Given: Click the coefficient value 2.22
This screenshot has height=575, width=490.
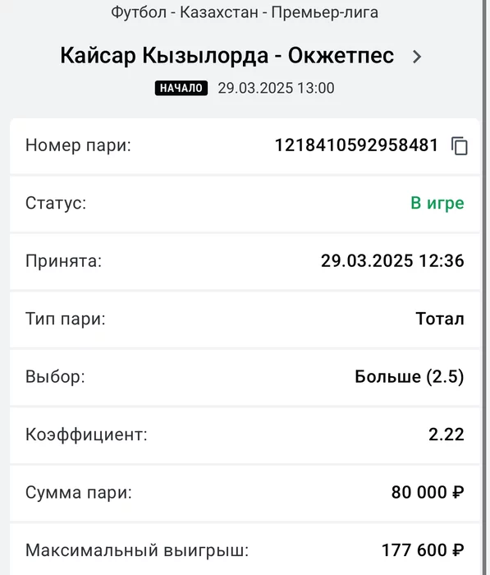Looking at the screenshot, I should [446, 435].
